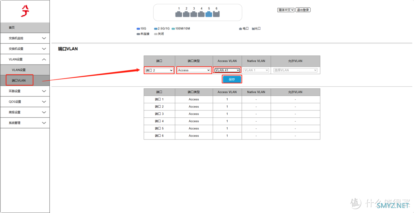Expand the 环路设置 chevron
414x213 pixels.
[44, 91]
